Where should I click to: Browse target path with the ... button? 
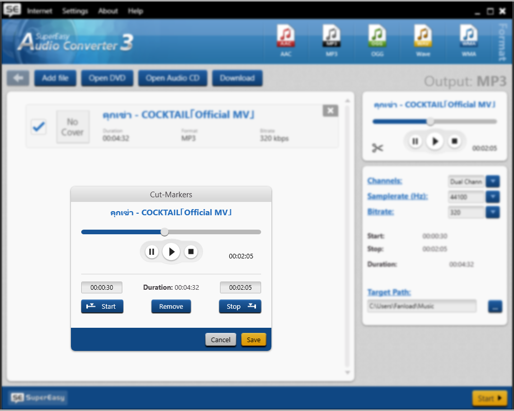(x=495, y=307)
